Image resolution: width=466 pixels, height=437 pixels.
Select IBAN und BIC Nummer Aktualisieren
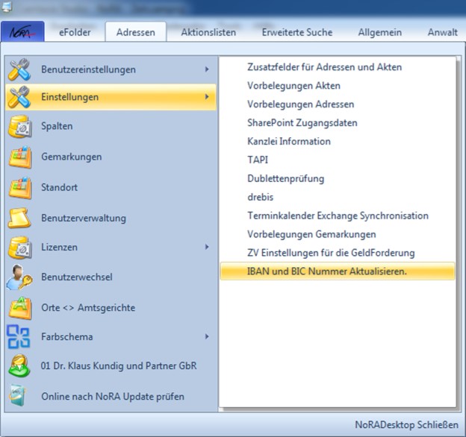(327, 271)
